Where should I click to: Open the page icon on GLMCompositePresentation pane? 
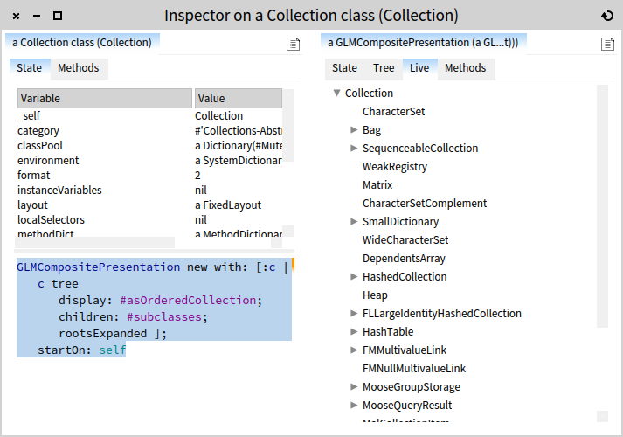(607, 44)
